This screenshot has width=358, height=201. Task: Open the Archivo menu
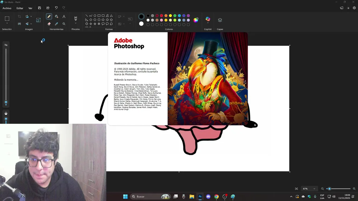[7, 8]
